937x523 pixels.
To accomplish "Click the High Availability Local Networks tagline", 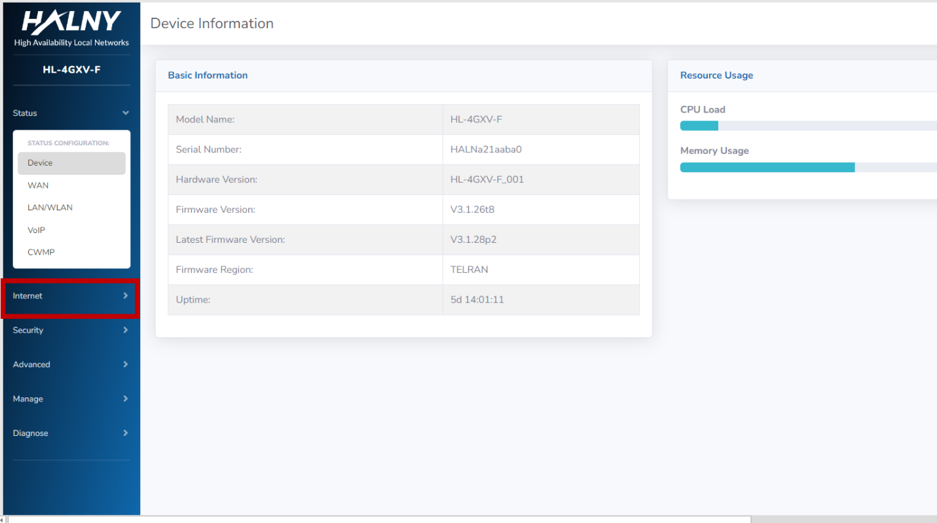I will (x=71, y=43).
